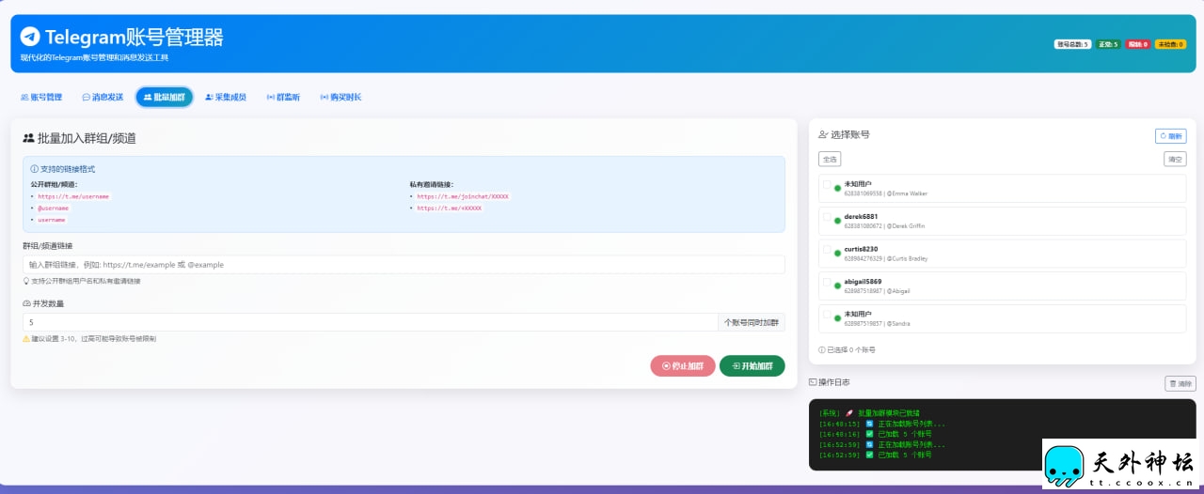
Task: Switch to the 消息发送 tab
Action: [x=103, y=97]
